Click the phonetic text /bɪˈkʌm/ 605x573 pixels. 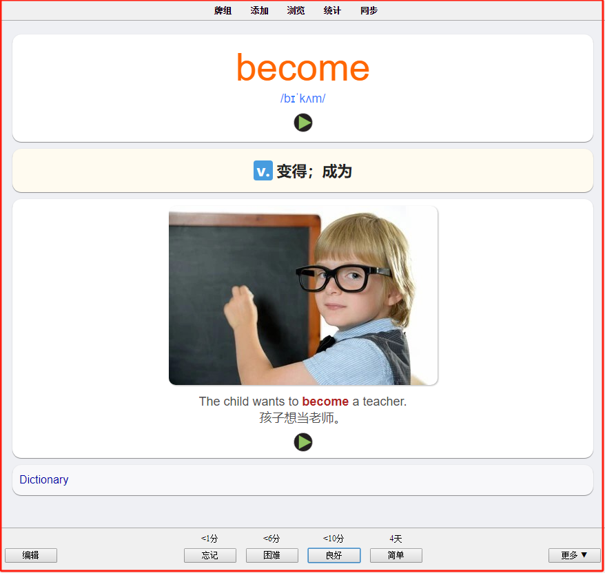303,98
